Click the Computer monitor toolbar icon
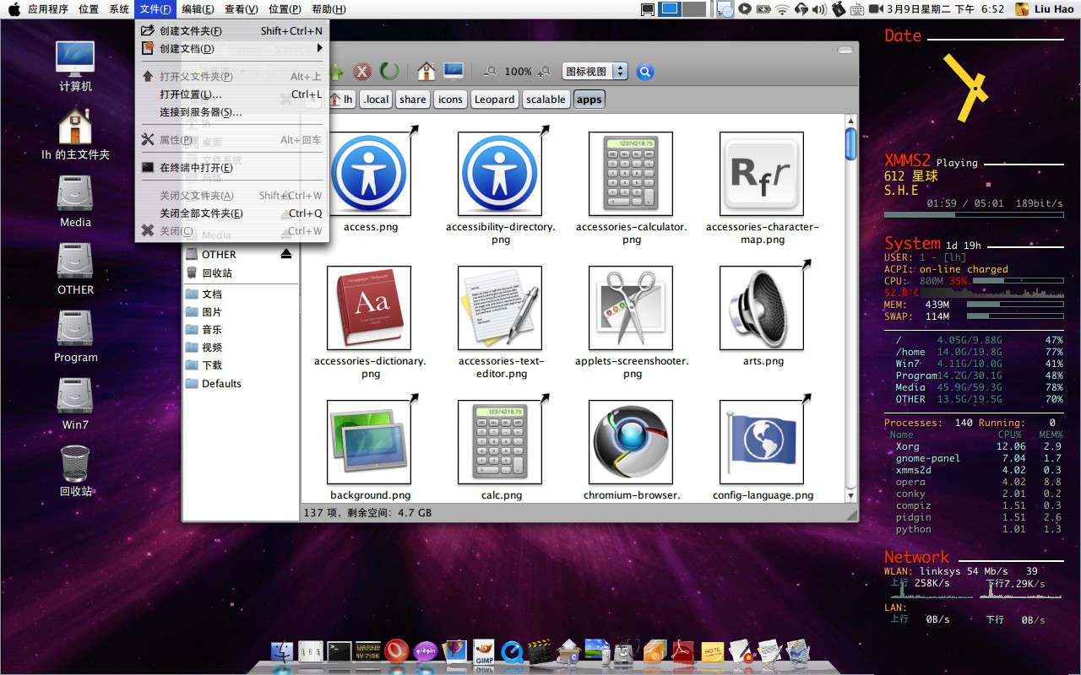Viewport: 1081px width, 675px height. [x=454, y=72]
